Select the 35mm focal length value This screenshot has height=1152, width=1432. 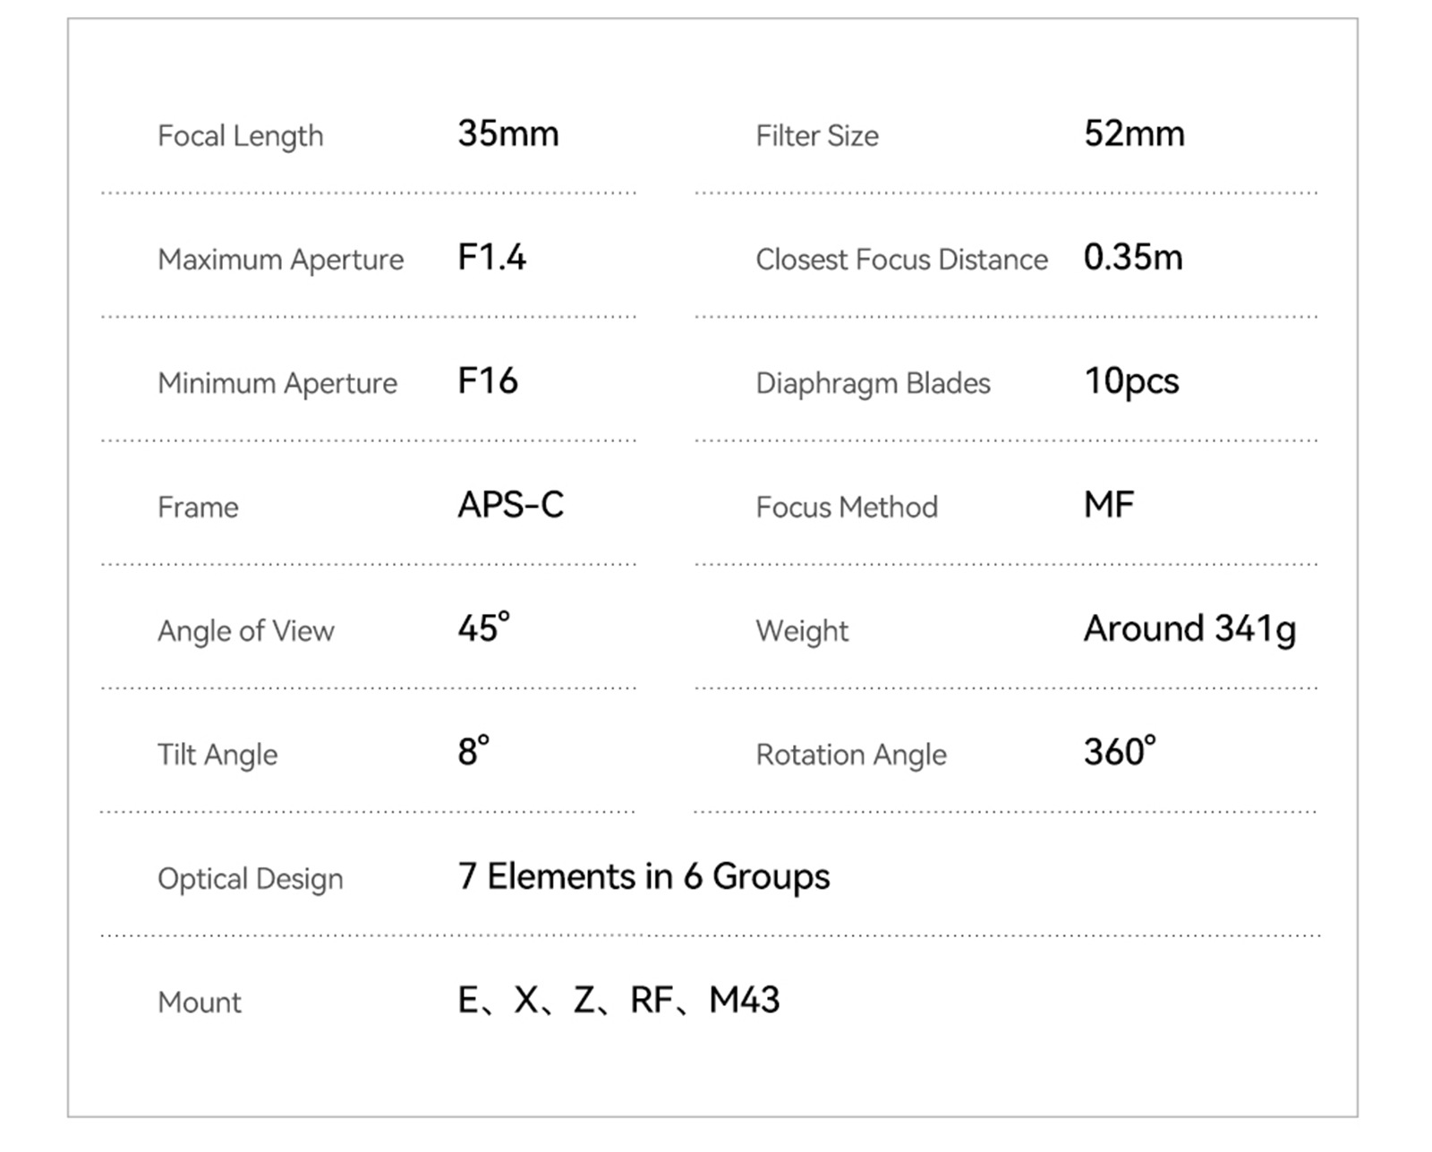pyautogui.click(x=507, y=134)
